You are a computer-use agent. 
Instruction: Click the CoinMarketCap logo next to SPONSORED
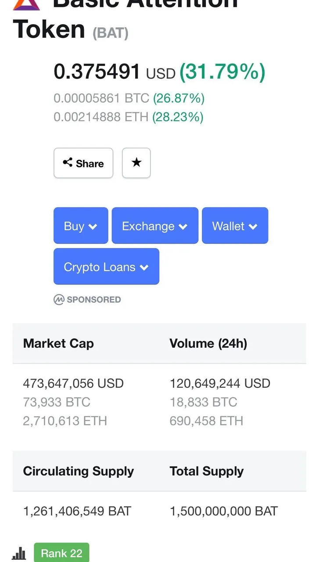click(x=59, y=299)
